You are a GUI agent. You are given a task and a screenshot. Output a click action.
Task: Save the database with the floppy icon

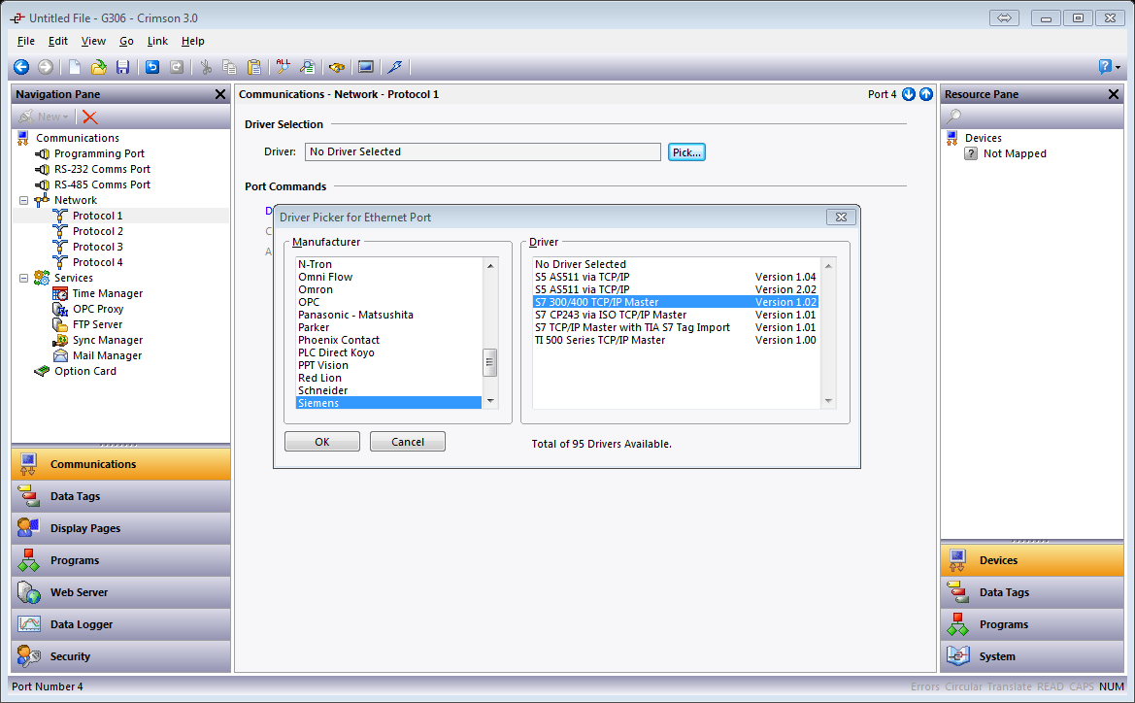point(123,67)
